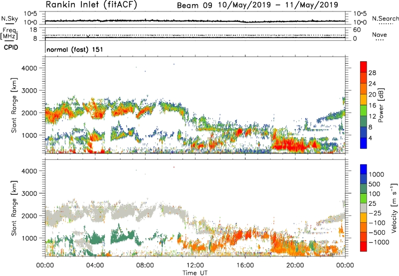
Task: Click the 'normal (fast) 151' mode text
Action: 75,49
